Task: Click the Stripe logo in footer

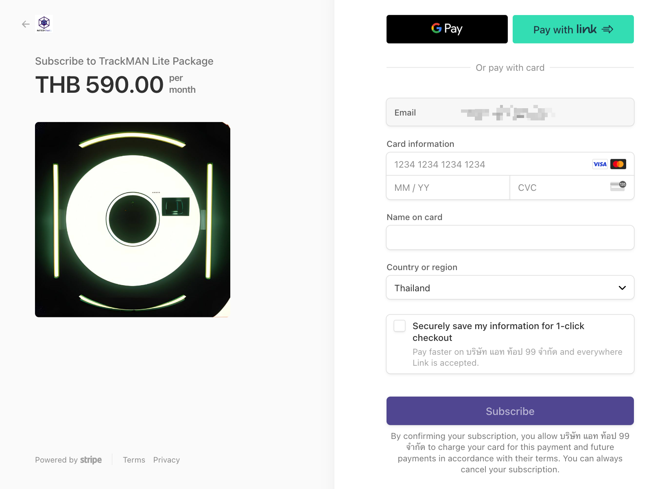Action: (91, 460)
